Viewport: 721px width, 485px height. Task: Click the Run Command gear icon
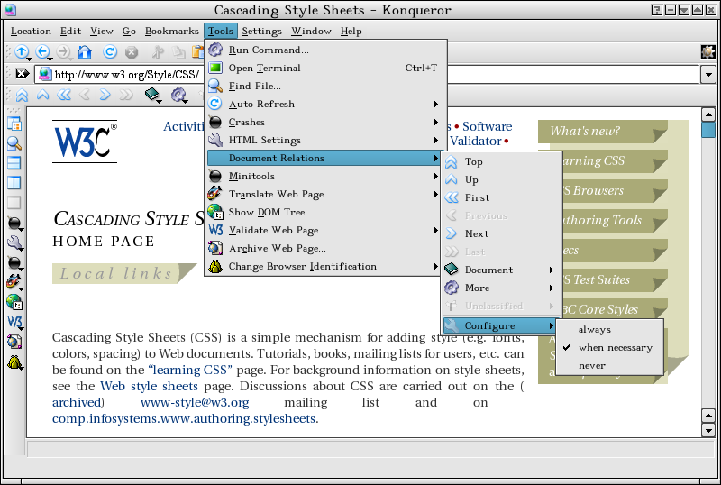coord(215,50)
